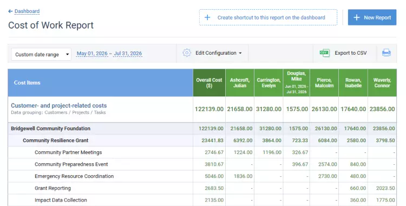The width and height of the screenshot is (406, 206).
Task: Click the Cost of Work Report page title
Action: click(x=51, y=25)
